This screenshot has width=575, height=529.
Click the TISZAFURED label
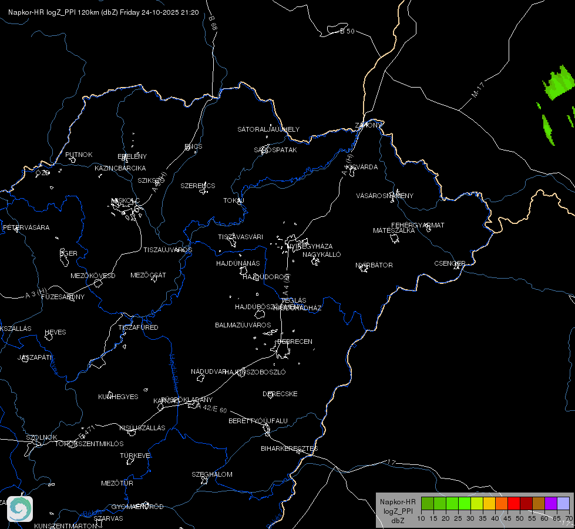click(x=138, y=327)
